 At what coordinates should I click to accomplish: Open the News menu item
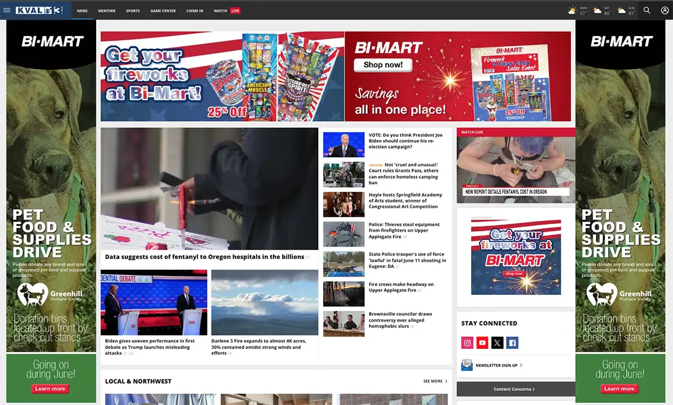coord(83,11)
